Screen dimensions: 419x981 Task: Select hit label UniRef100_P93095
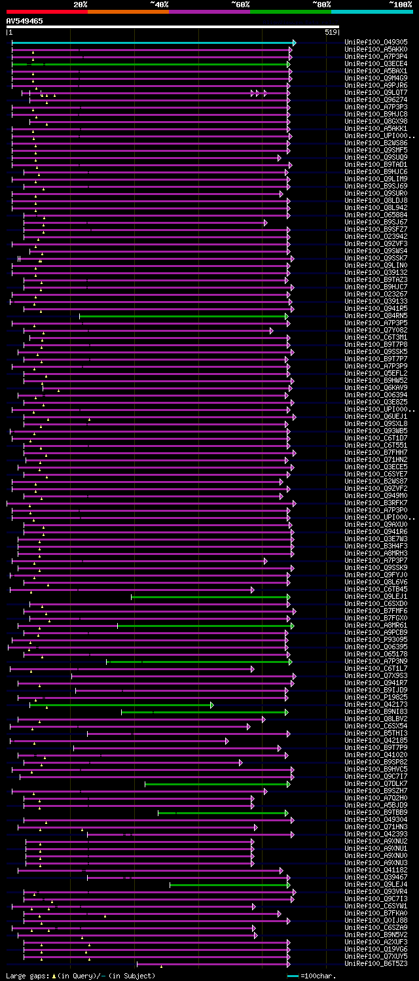375,640
